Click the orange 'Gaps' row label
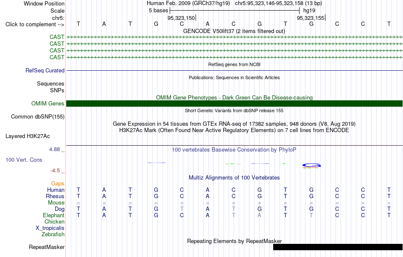403x257 pixels. click(x=58, y=183)
